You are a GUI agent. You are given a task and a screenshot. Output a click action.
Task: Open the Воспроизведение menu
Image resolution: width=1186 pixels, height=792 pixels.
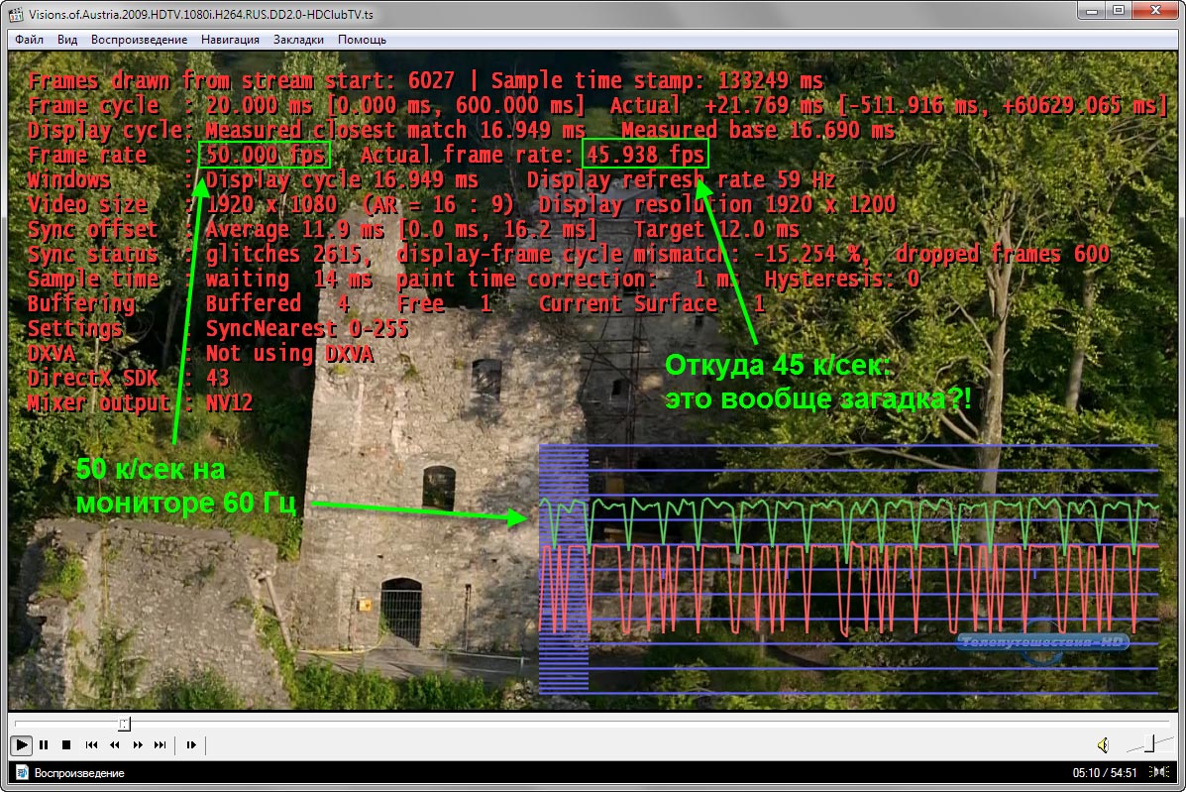[x=139, y=40]
